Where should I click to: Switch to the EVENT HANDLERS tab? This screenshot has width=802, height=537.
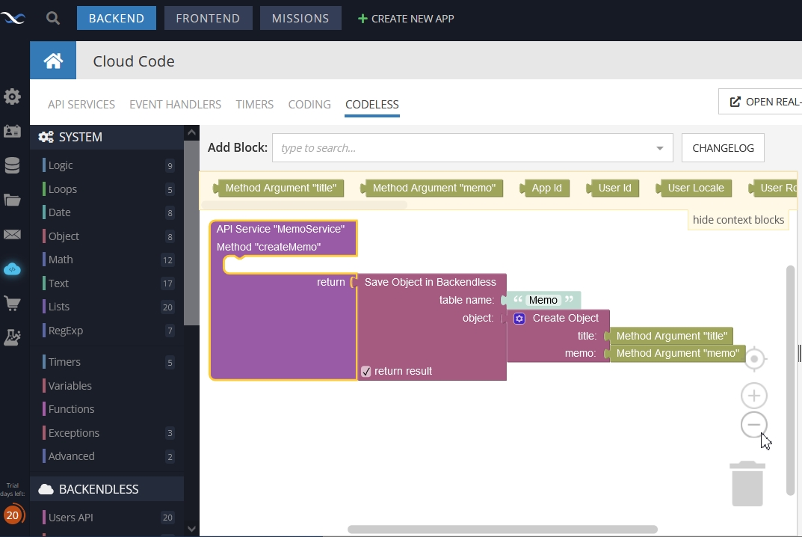click(x=176, y=105)
